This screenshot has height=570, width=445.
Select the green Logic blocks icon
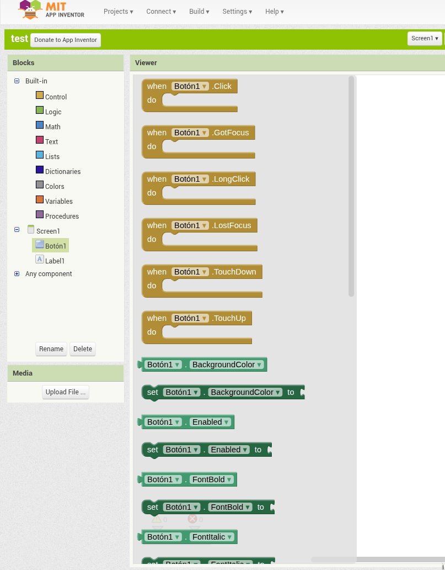40,110
